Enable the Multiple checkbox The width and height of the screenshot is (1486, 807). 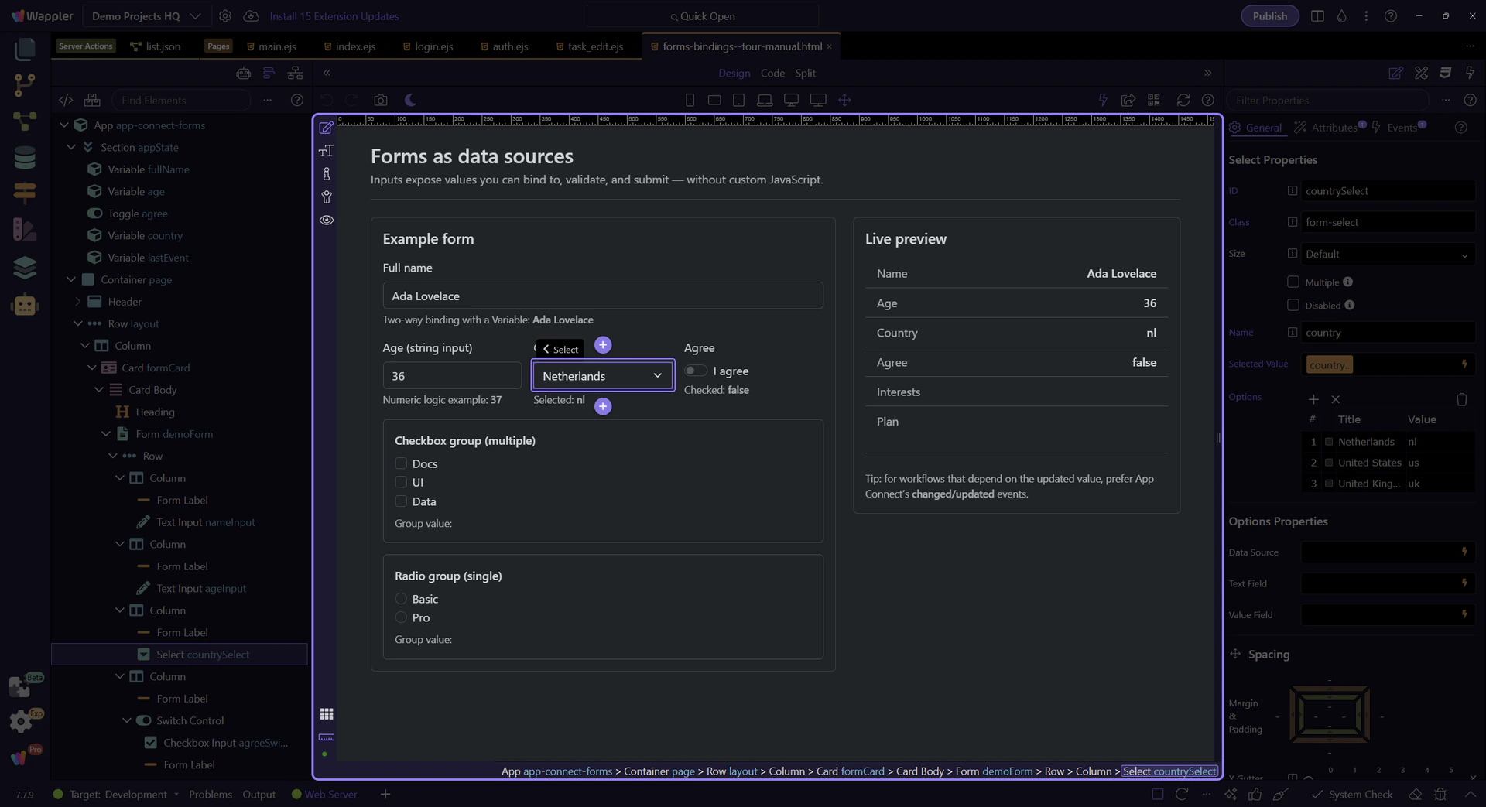coord(1293,282)
